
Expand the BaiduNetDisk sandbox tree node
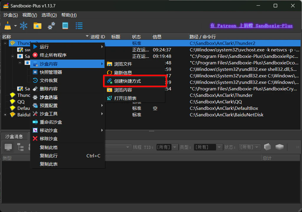[5, 115]
